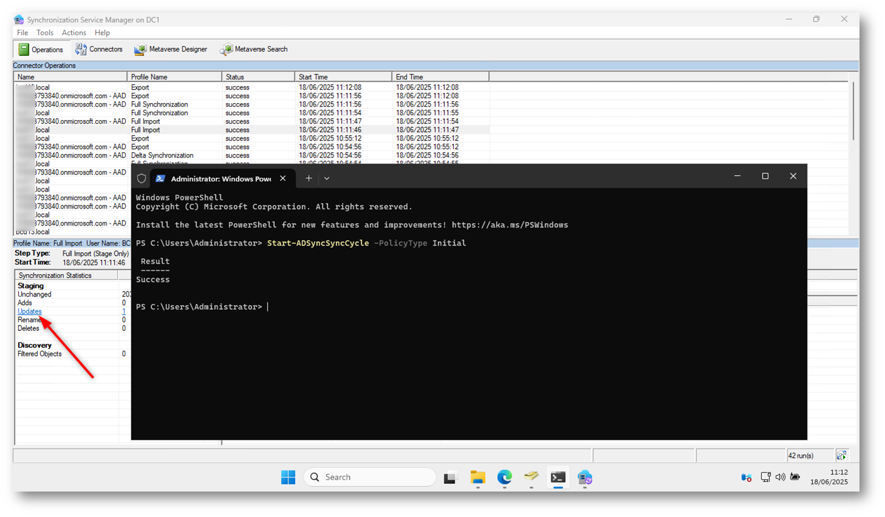Image resolution: width=885 pixels, height=517 pixels.
Task: Click the Updates link in Staging statistics
Action: 30,312
